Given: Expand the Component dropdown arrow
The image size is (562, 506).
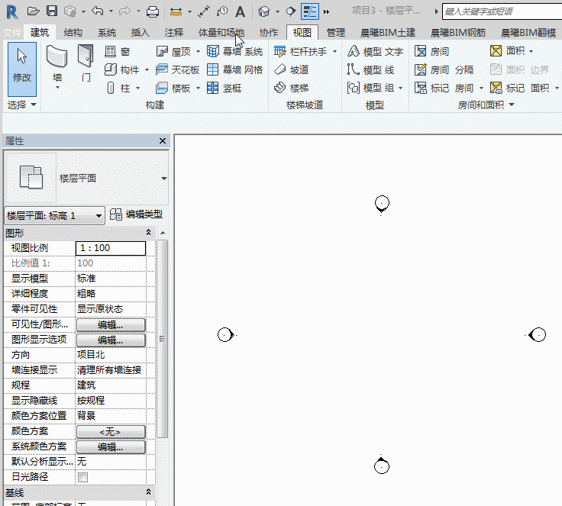Looking at the screenshot, I should [x=147, y=70].
